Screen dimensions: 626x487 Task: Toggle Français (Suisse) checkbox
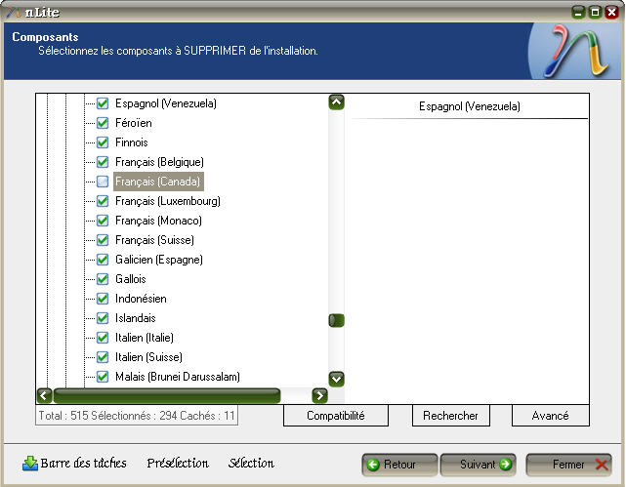point(103,240)
